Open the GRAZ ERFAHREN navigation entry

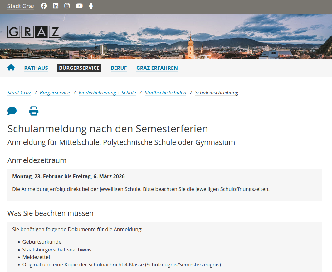click(x=157, y=68)
